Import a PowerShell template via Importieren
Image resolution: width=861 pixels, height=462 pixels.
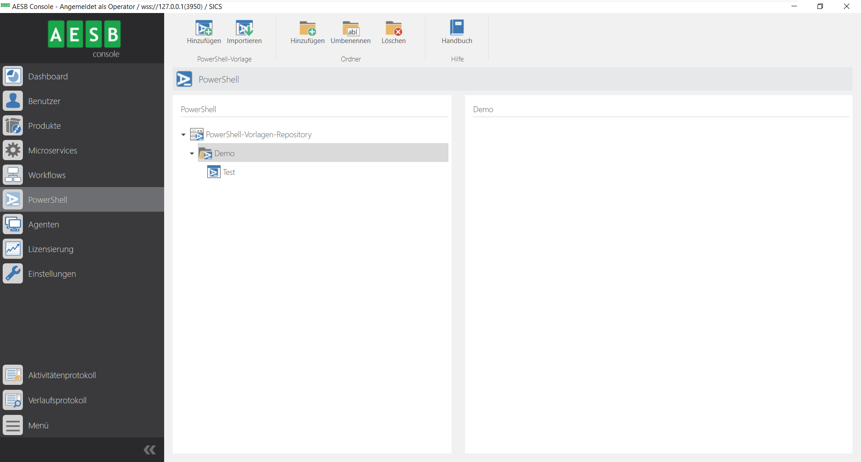click(x=244, y=32)
